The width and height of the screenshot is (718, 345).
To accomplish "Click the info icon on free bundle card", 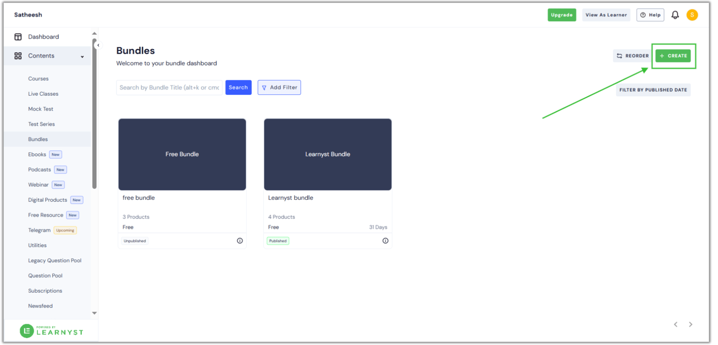I will click(240, 241).
